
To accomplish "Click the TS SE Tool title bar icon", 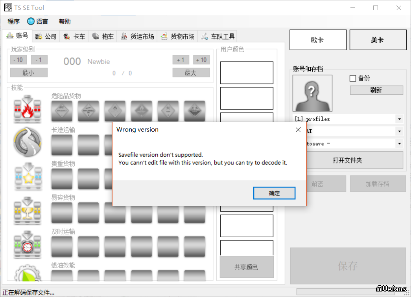I will (x=8, y=7).
